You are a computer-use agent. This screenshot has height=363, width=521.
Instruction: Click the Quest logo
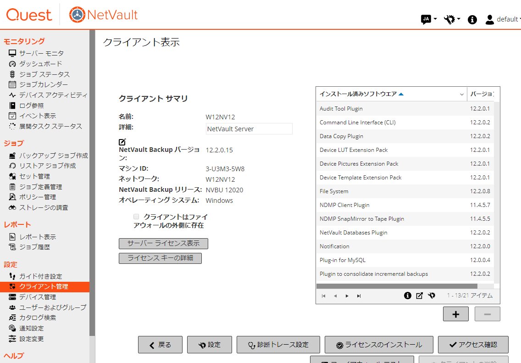click(x=29, y=15)
